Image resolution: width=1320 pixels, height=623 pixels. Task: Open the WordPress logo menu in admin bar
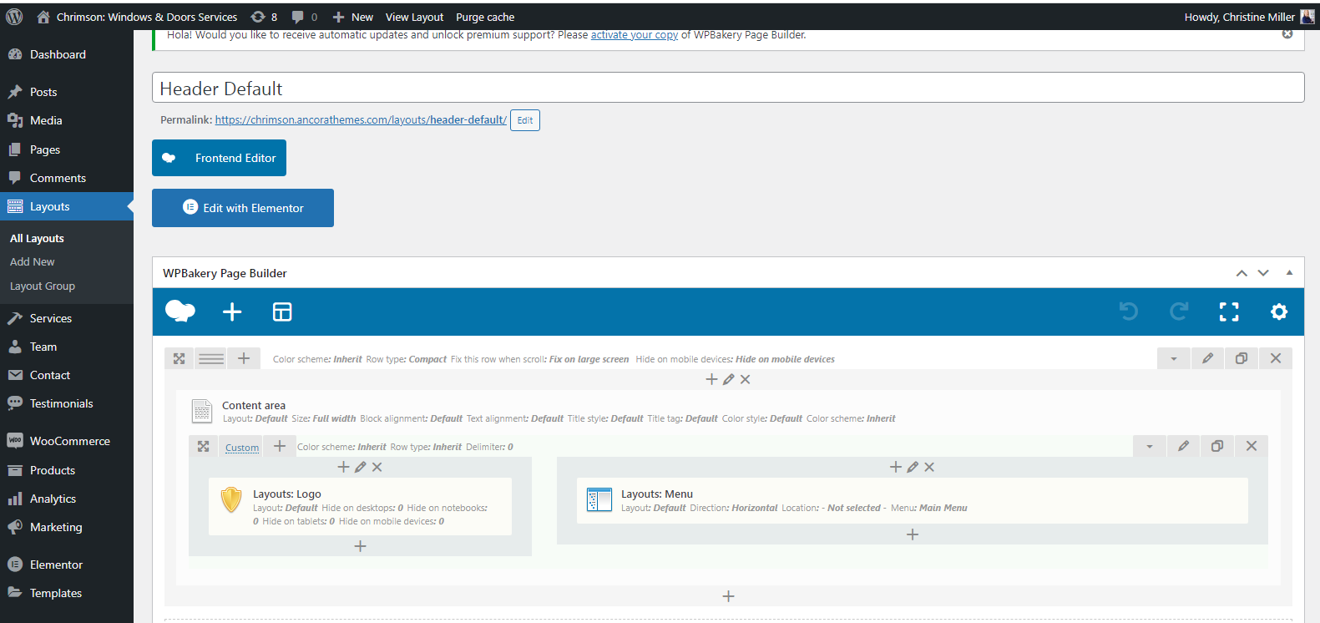point(14,17)
